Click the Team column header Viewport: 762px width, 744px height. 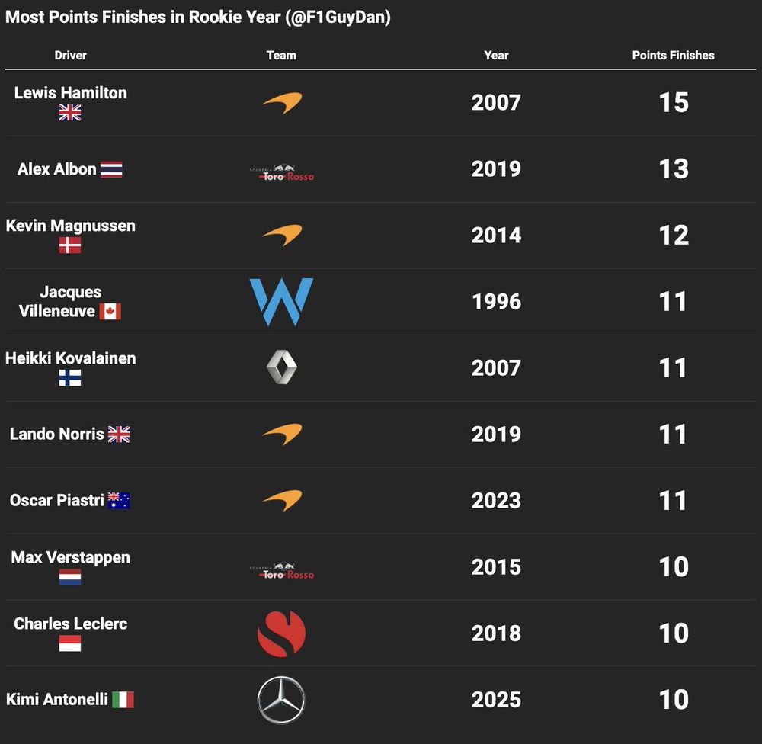coord(281,56)
